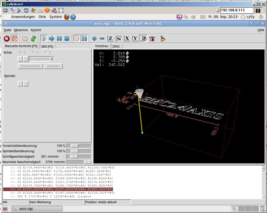Reload the current file with green arrows
The height and width of the screenshot is (213, 267).
click(33, 39)
